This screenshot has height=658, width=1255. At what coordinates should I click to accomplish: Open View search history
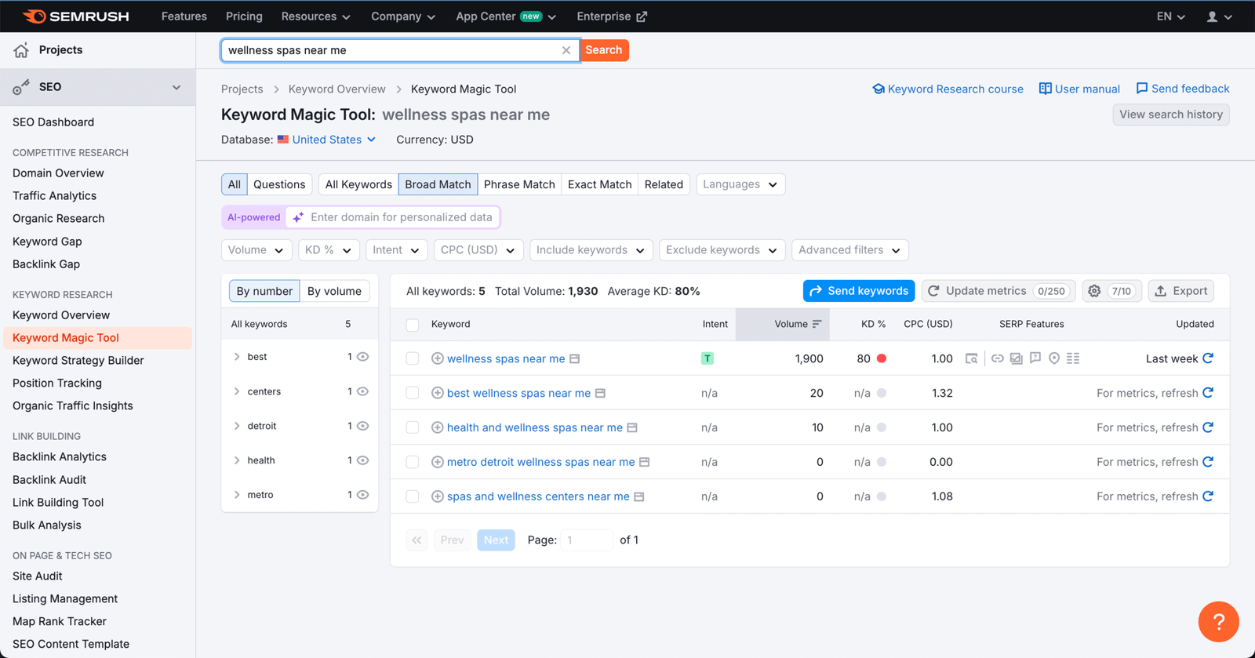coord(1171,115)
